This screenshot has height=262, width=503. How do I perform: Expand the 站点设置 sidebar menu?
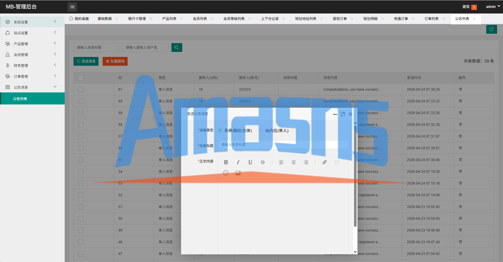pos(32,33)
